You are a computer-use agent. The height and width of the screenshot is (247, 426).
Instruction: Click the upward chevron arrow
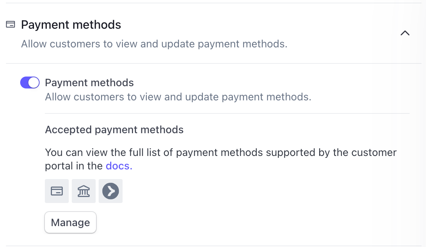pyautogui.click(x=405, y=33)
